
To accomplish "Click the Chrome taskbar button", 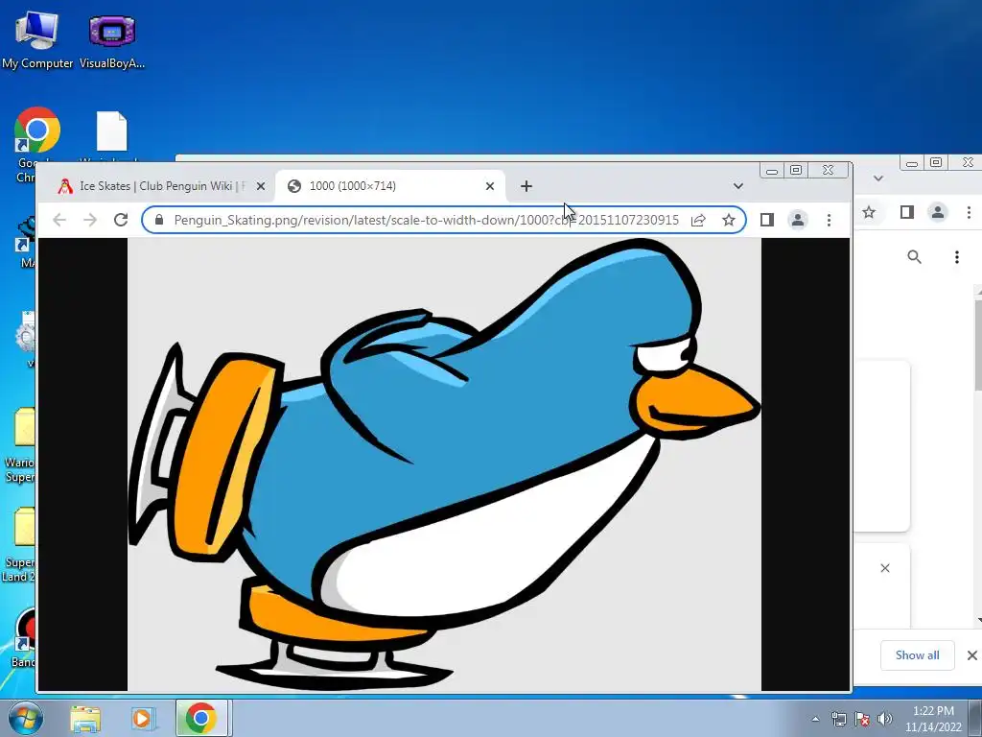I will click(x=201, y=718).
